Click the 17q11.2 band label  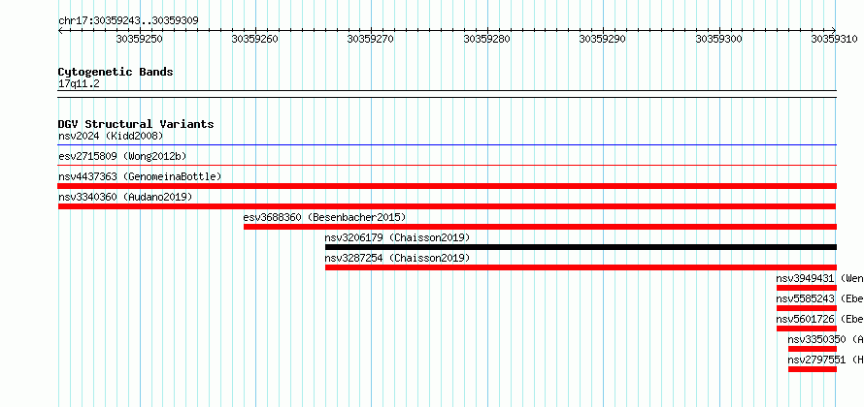tap(79, 84)
